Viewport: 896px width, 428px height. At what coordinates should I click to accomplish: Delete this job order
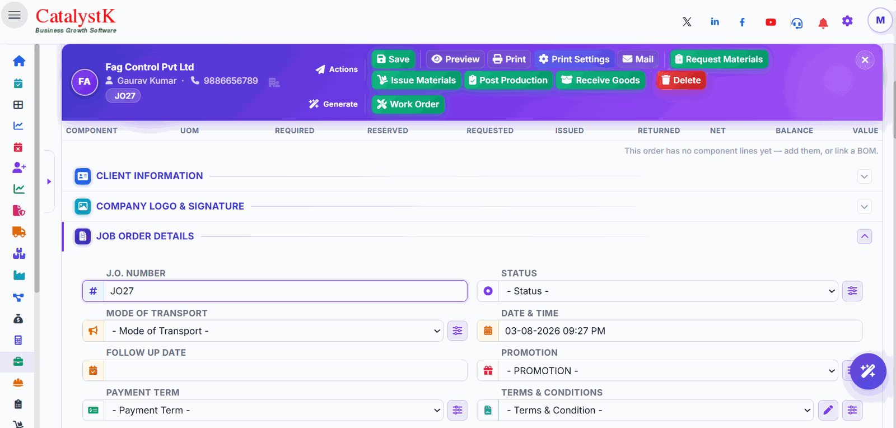pyautogui.click(x=682, y=80)
